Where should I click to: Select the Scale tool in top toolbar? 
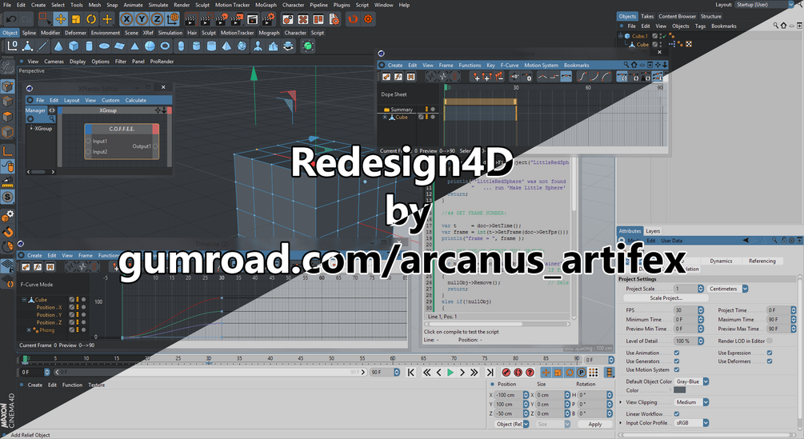(x=76, y=19)
